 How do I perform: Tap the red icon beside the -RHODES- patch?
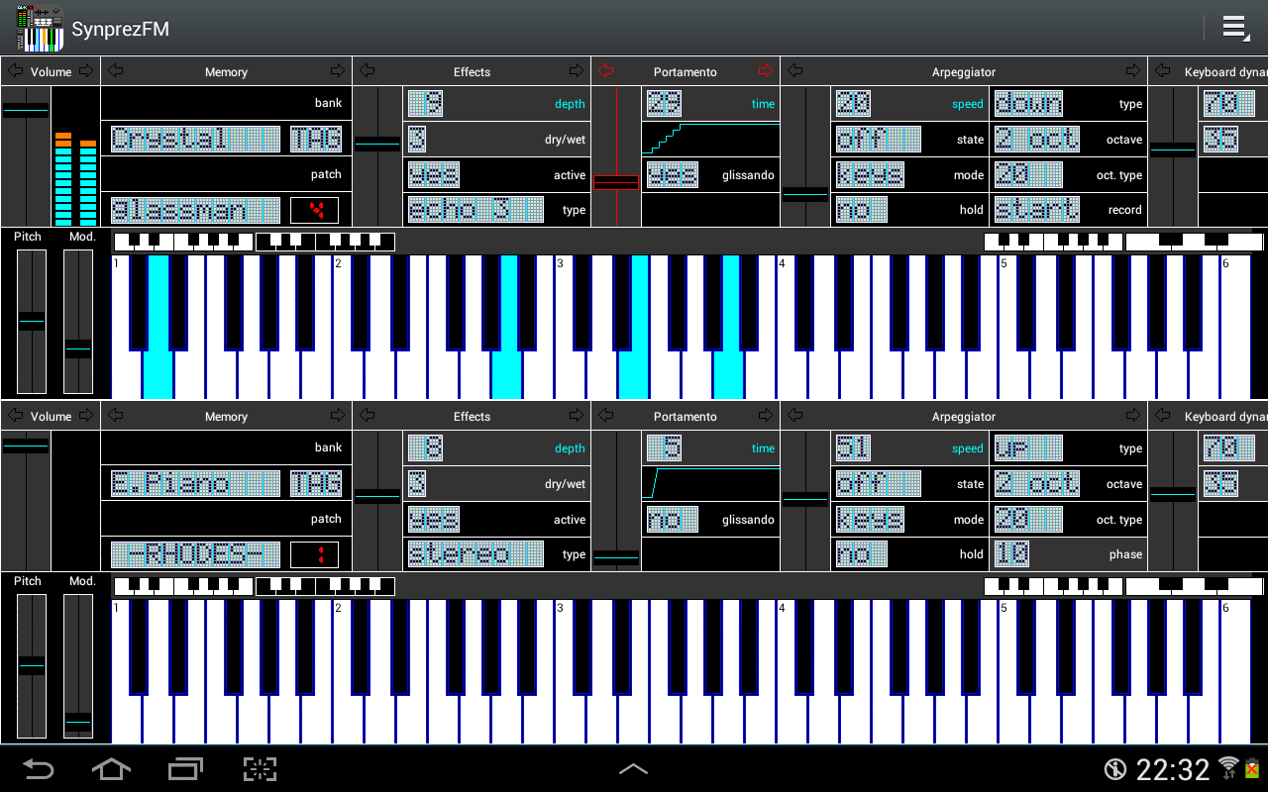pos(315,554)
